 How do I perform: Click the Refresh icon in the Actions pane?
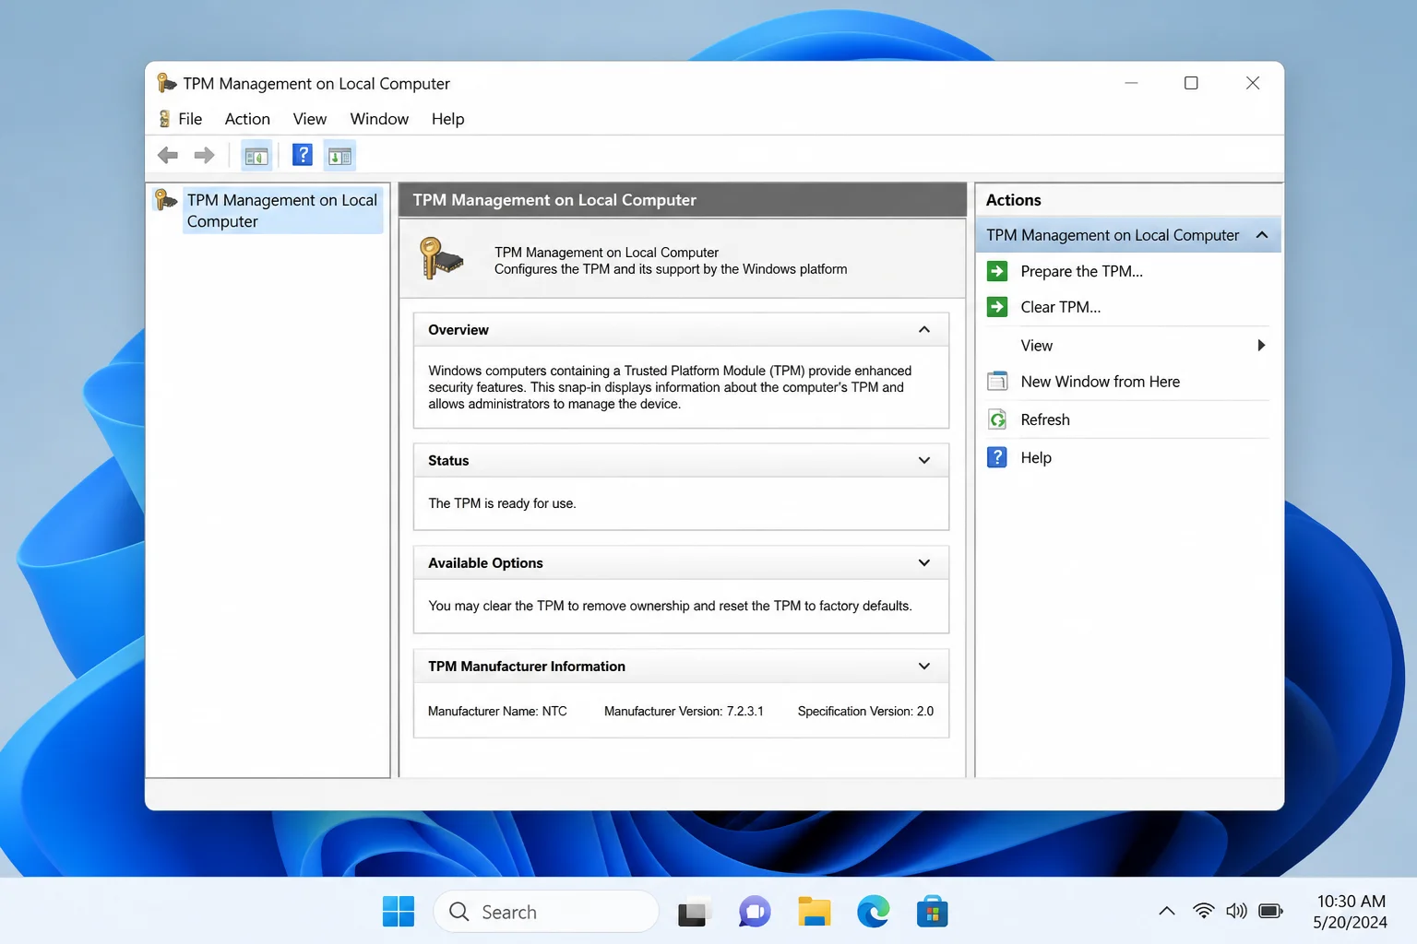[997, 419]
